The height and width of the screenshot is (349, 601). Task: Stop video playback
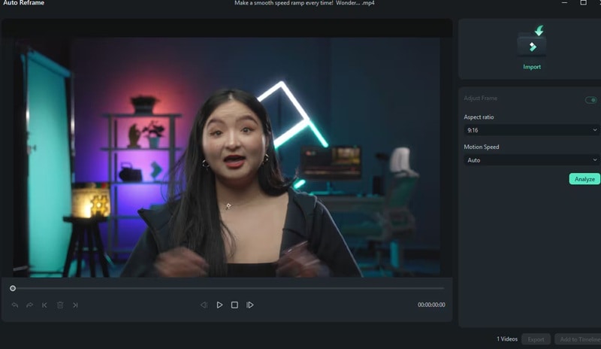pyautogui.click(x=234, y=305)
